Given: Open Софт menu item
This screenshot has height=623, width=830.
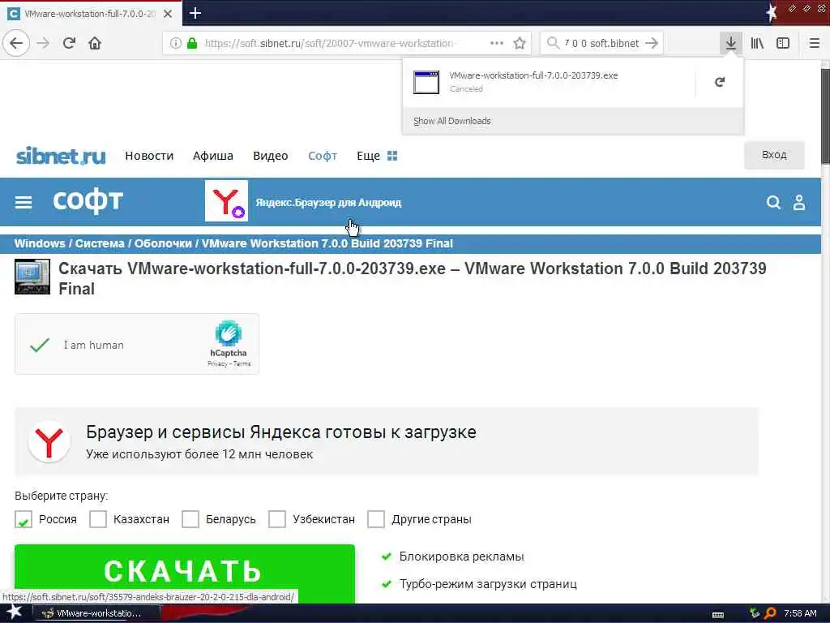Looking at the screenshot, I should coord(323,156).
